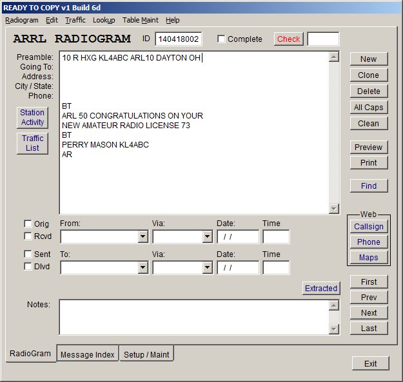Tick the Dlvd checkbox
The image size is (403, 382).
[x=28, y=267]
